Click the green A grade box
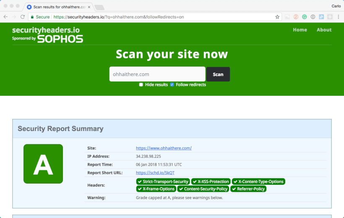Screen dimensions: 344x218 pyautogui.click(x=43, y=164)
